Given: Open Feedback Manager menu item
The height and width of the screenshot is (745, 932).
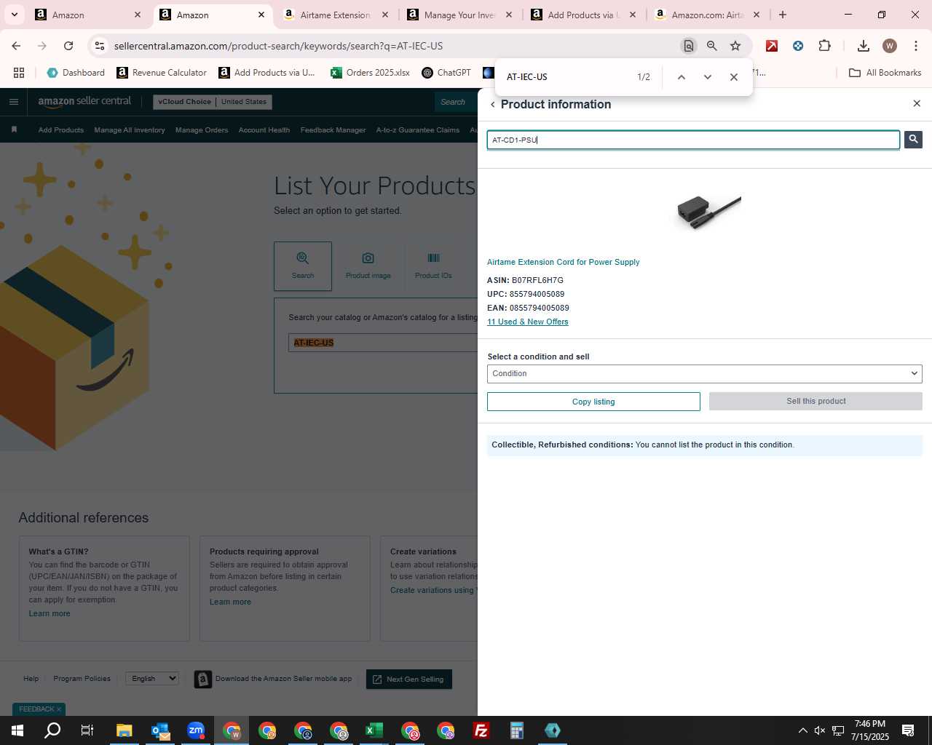Looking at the screenshot, I should [333, 130].
